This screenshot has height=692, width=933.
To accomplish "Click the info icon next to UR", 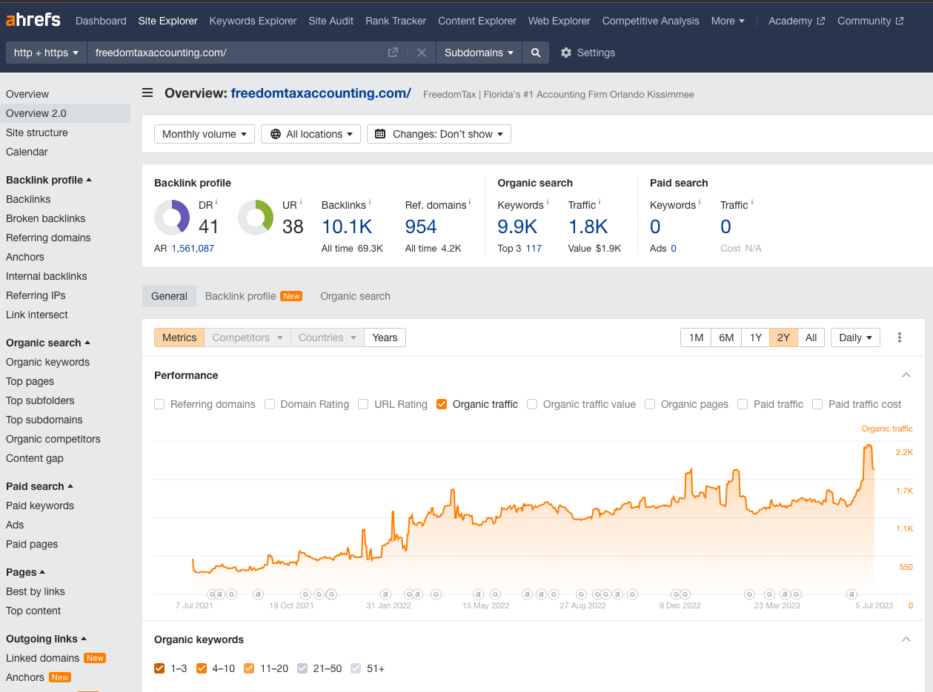I will (x=301, y=202).
